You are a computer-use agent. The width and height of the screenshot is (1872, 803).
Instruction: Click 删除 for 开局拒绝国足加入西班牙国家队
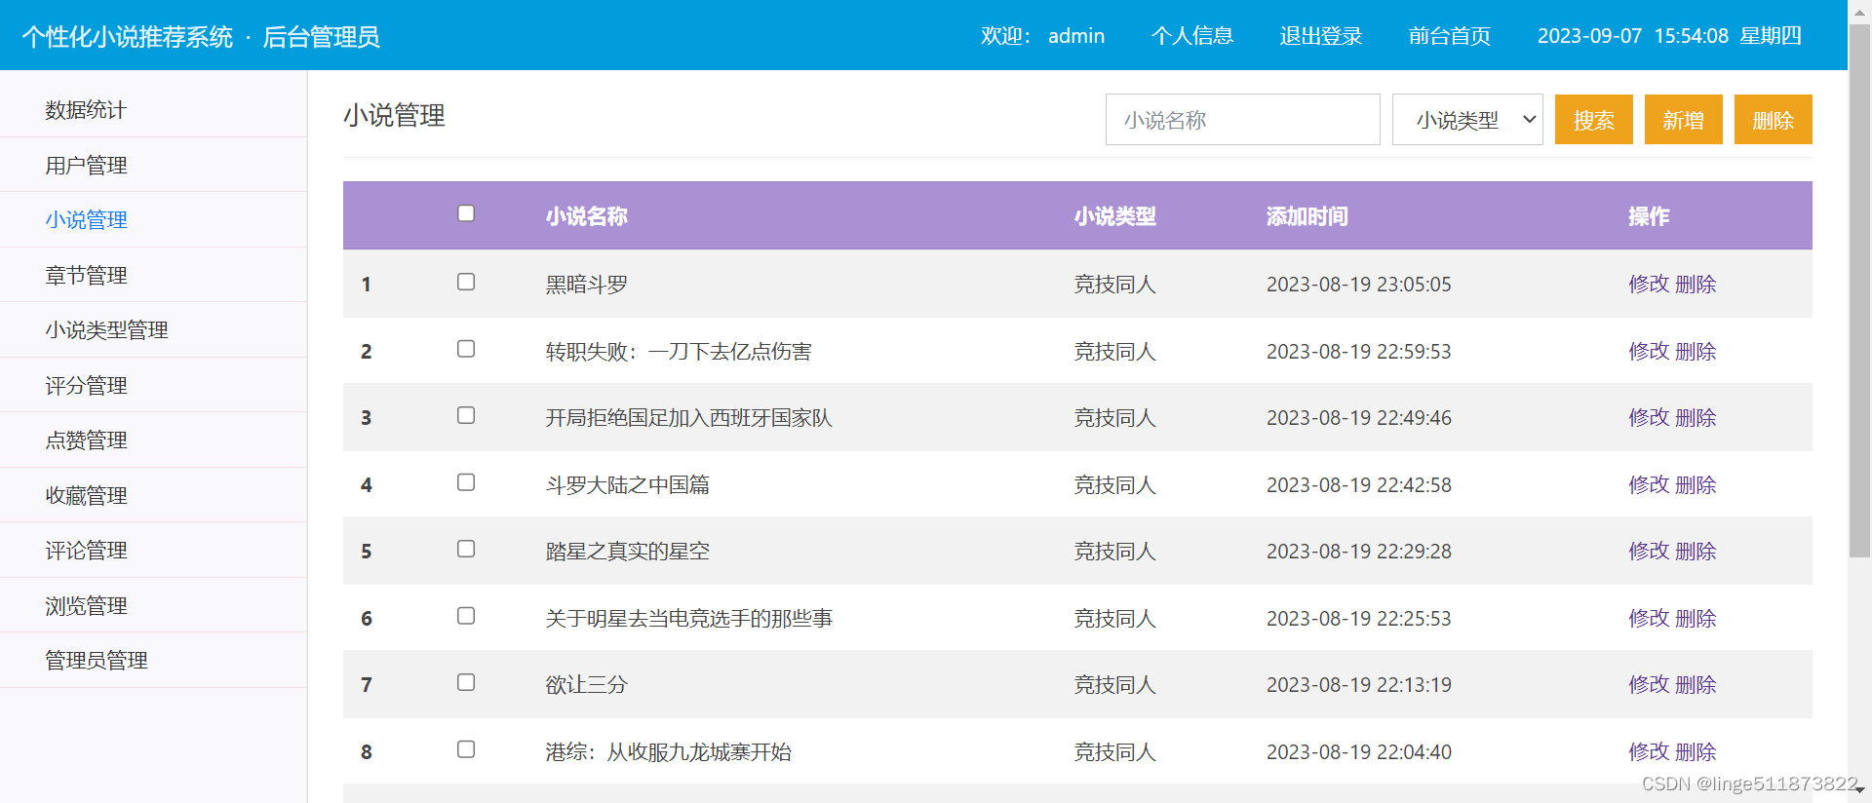click(1696, 417)
